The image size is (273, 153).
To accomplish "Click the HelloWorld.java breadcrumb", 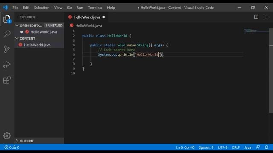I will tap(88, 25).
